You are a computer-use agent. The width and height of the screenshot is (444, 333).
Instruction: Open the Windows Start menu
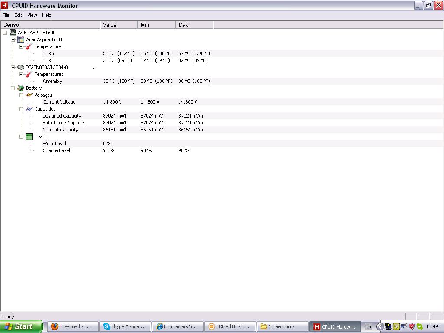pos(21,326)
